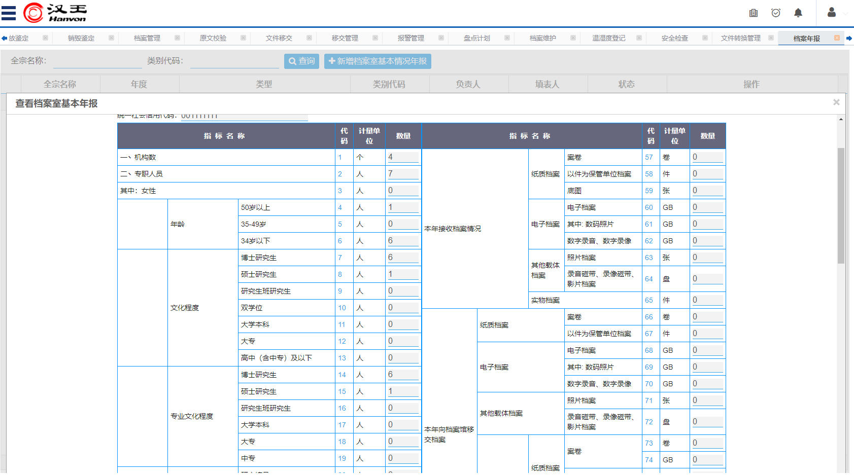This screenshot has height=475, width=854.
Task: Open the notification bell
Action: click(x=798, y=13)
